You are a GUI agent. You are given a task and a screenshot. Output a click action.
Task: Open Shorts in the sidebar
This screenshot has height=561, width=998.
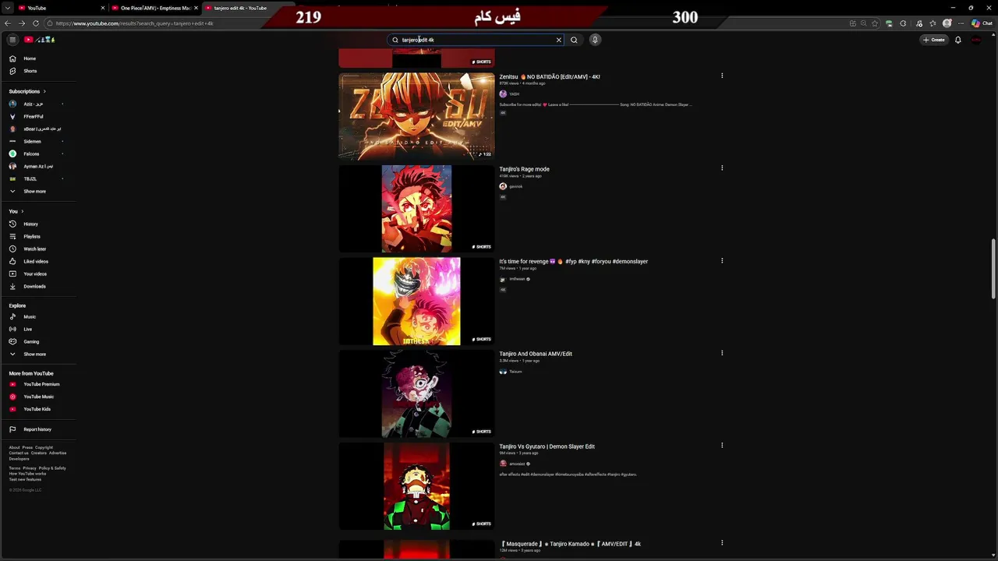[37, 71]
